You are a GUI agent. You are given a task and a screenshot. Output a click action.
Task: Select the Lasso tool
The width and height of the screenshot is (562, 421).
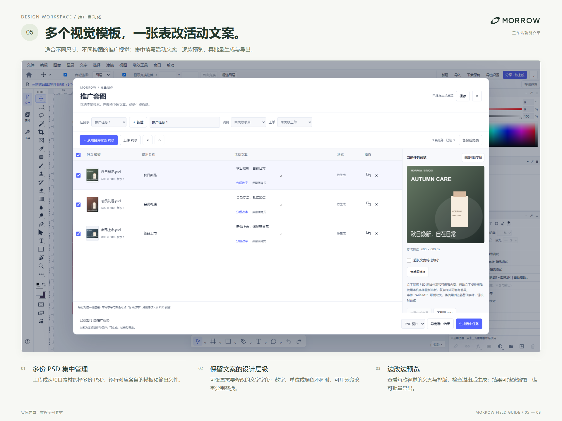click(x=41, y=115)
